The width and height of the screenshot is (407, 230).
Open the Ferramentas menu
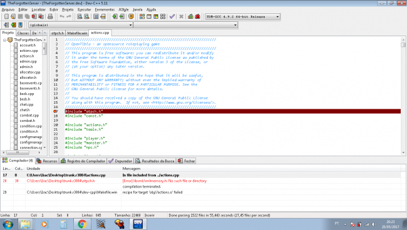tap(105, 9)
